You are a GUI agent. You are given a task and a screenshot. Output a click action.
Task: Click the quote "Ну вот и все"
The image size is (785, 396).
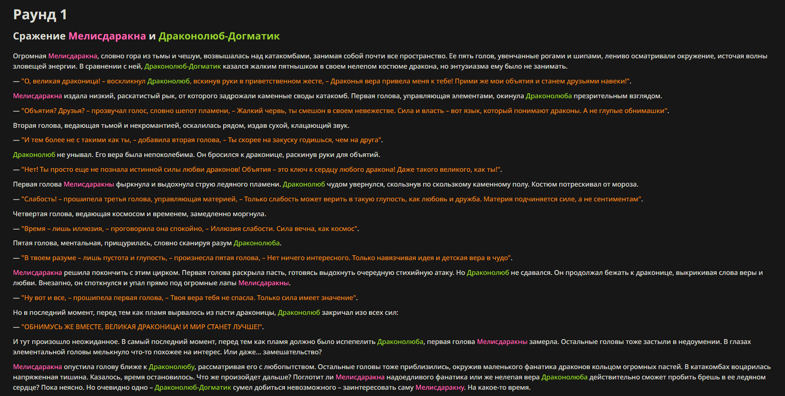(43, 298)
